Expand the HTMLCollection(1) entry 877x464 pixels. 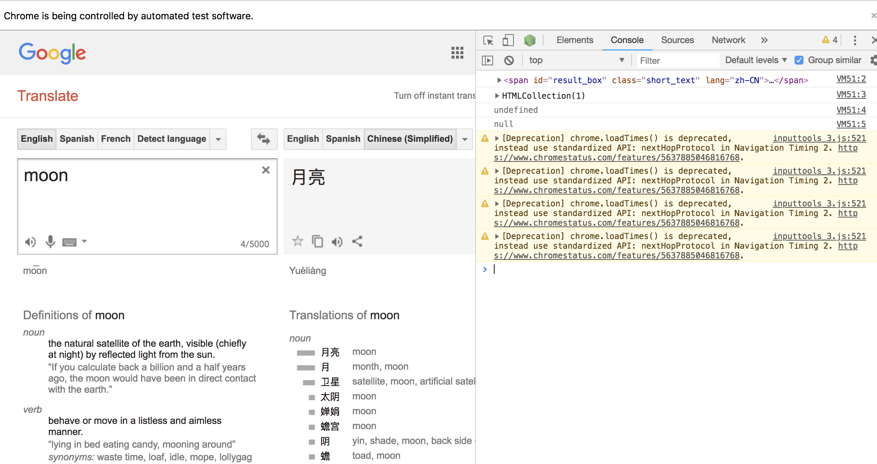pos(497,96)
